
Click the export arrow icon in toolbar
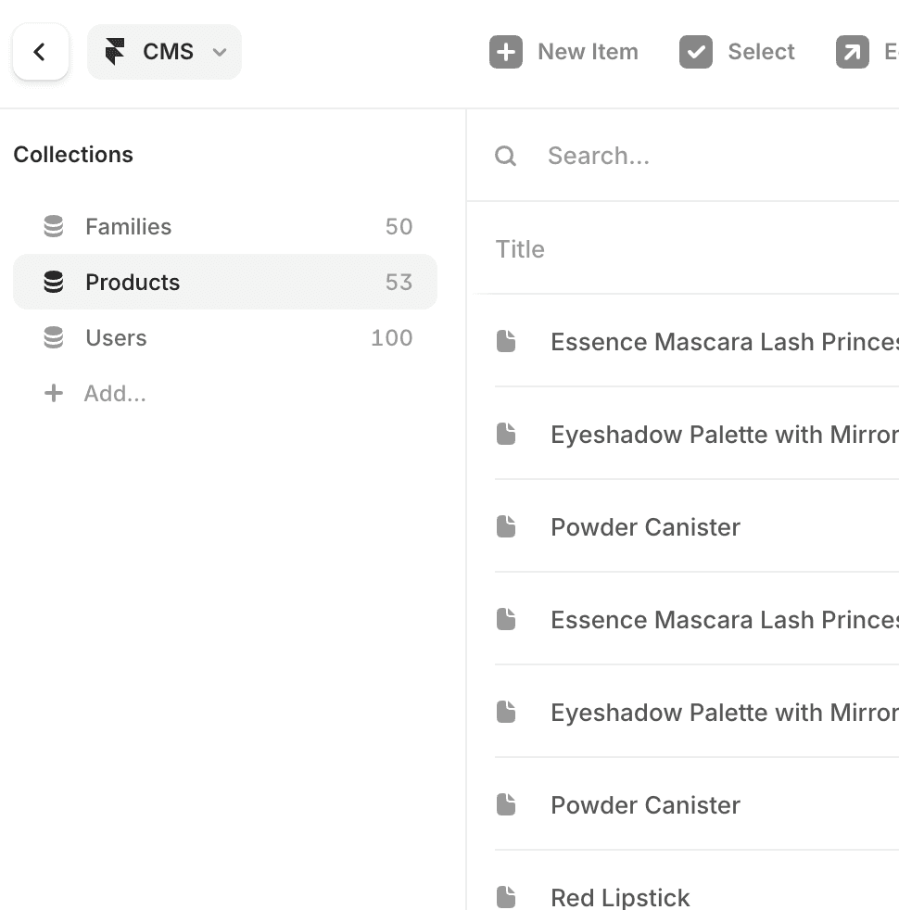(852, 52)
